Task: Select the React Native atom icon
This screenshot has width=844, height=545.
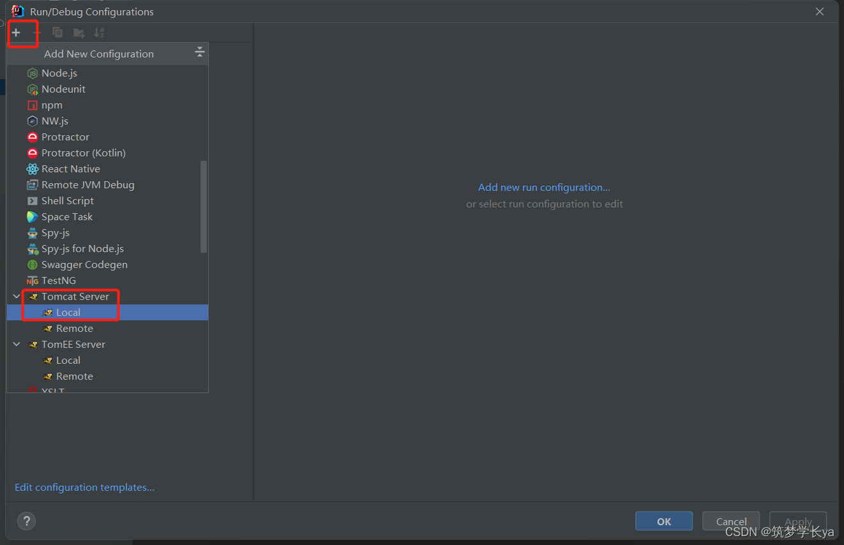Action: [x=33, y=169]
